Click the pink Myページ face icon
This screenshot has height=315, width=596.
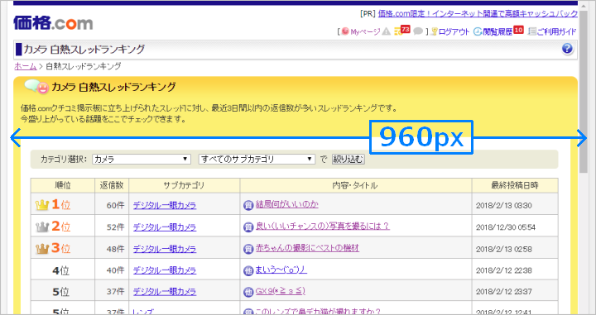click(345, 31)
